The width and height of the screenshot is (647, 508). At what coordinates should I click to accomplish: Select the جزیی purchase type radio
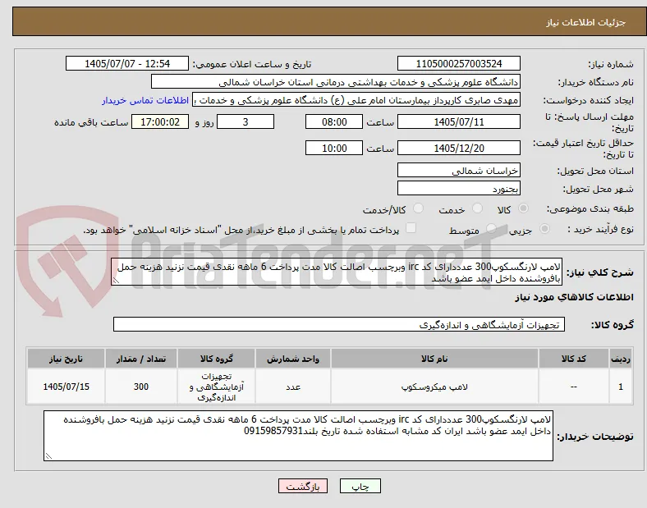click(544, 228)
